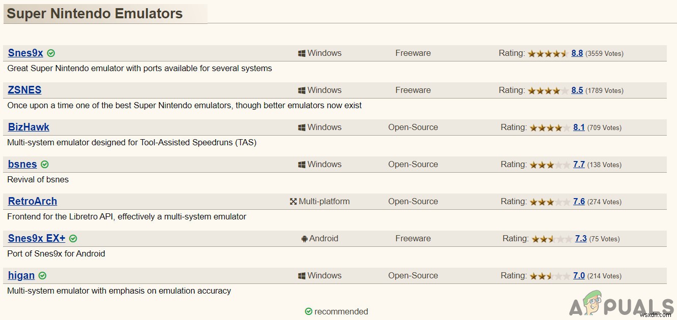Image resolution: width=677 pixels, height=320 pixels.
Task: Open the Snes9x emulator link
Action: [x=25, y=53]
